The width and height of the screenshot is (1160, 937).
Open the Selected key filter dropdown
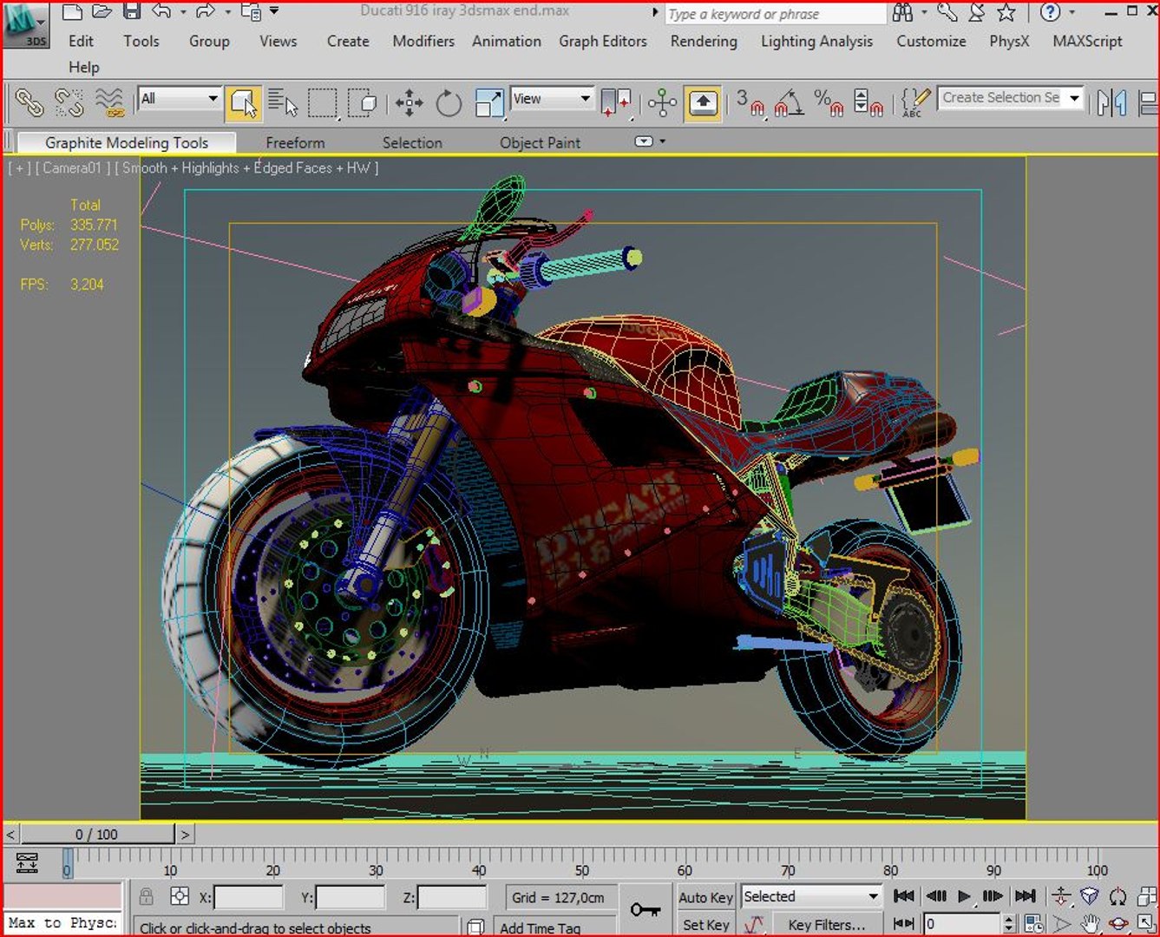point(811,896)
